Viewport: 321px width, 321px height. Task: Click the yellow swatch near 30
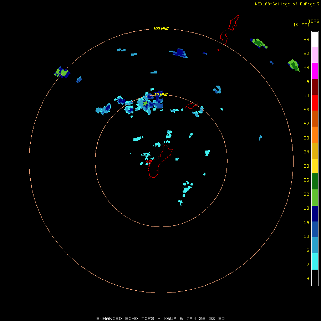[x=315, y=166]
